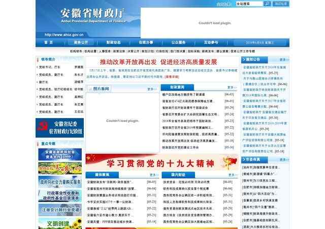Open the [滁州市] 市县传真 item

click(261, 167)
